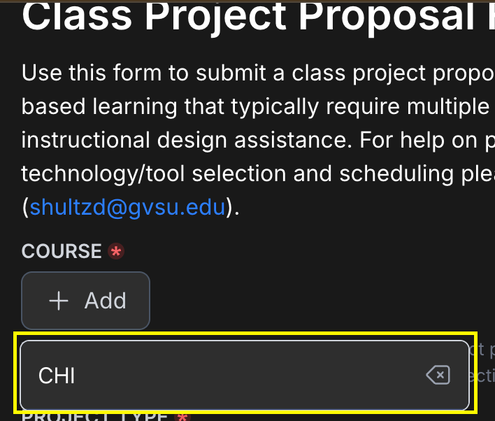Click the empty area inside the course search box
The image size is (495, 421).
pos(250,376)
